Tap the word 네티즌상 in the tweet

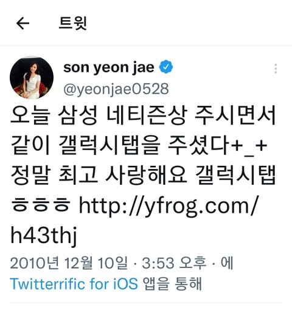click(x=146, y=115)
